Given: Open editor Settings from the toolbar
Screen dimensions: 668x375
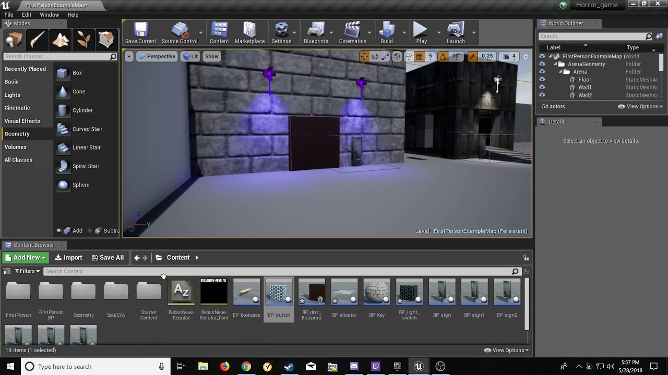Looking at the screenshot, I should 281,33.
